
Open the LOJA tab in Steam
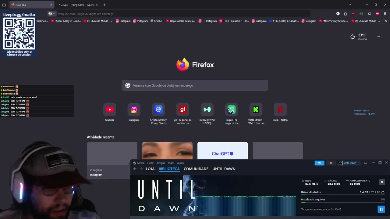pos(150,169)
